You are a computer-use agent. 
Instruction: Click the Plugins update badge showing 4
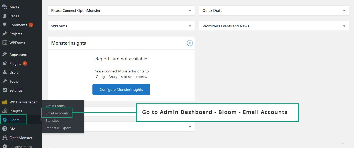click(25, 64)
